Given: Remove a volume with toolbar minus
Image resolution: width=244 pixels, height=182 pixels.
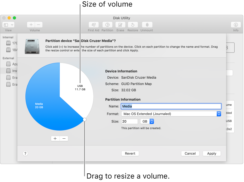Looking at the screenshot, I should pos(39,25).
